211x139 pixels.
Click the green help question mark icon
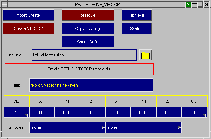click(188, 5)
